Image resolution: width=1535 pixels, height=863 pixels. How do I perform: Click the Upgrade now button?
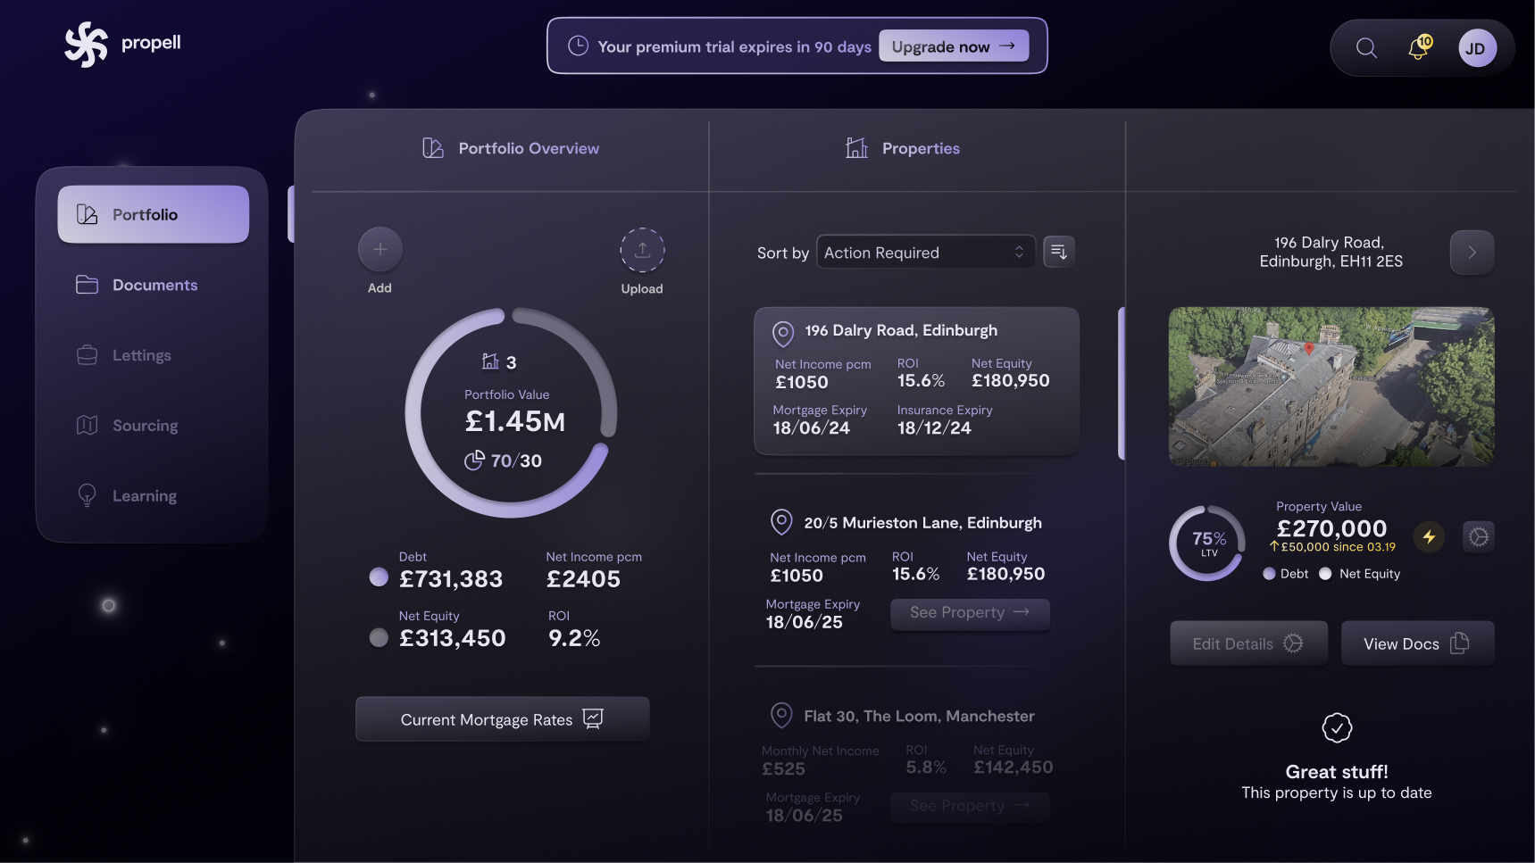[953, 46]
